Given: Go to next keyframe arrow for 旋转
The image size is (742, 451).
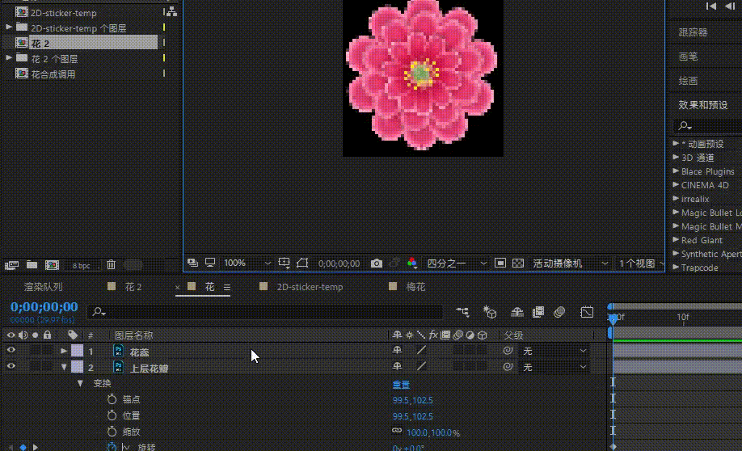Looking at the screenshot, I should tap(36, 447).
